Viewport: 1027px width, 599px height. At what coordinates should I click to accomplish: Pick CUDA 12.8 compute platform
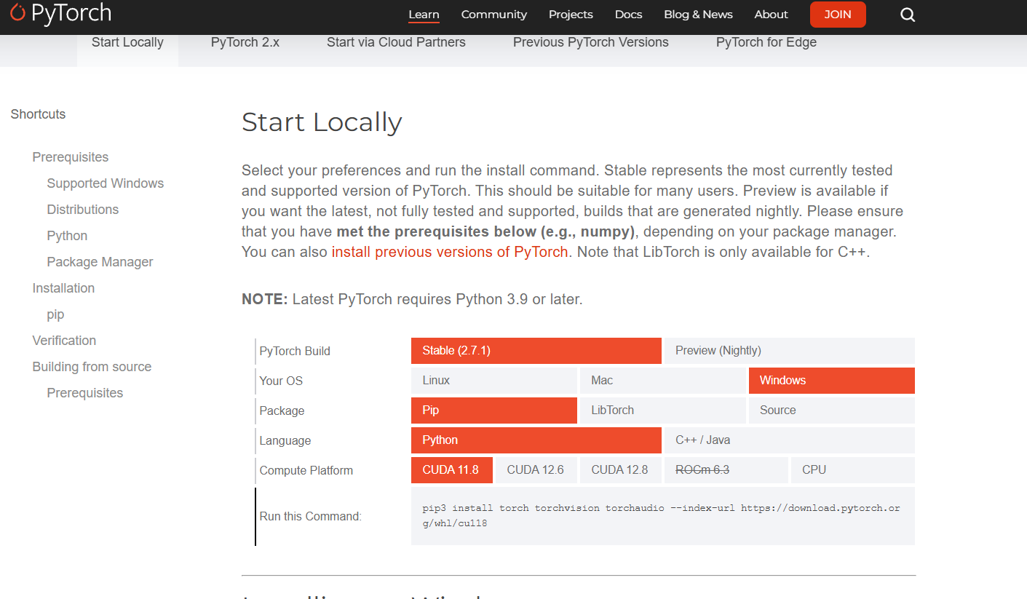point(621,470)
